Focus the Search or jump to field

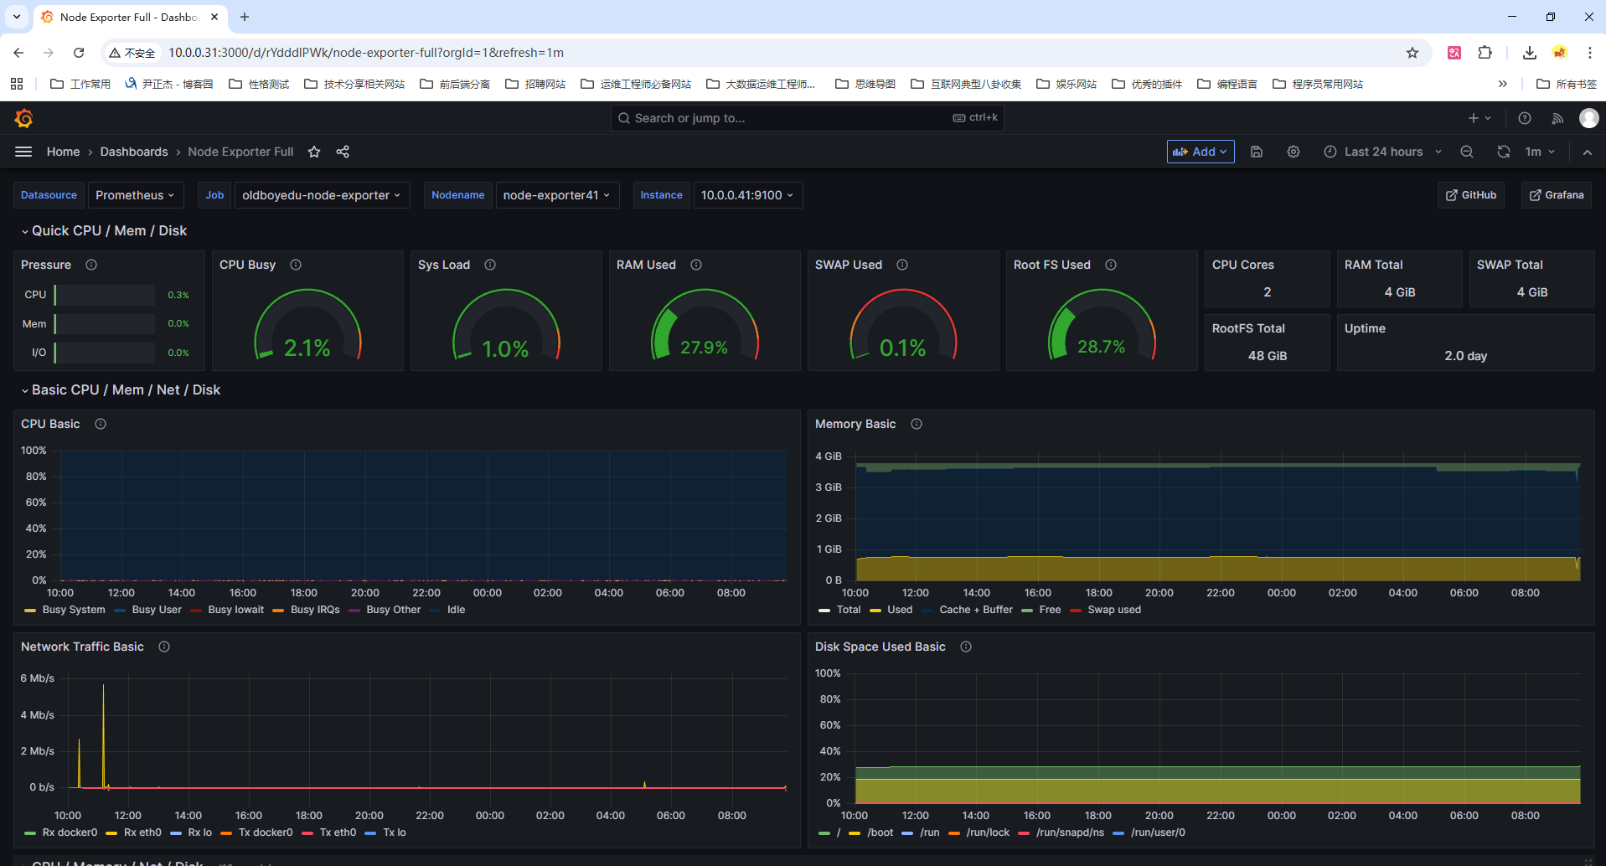807,118
